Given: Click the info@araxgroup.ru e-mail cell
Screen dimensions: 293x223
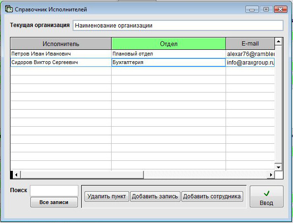Looking at the screenshot, I should click(250, 62).
